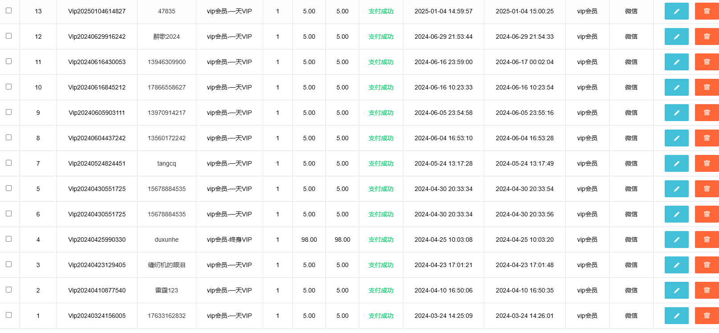
Task: Click edit pencil for user 雷霆123
Action: 676,290
